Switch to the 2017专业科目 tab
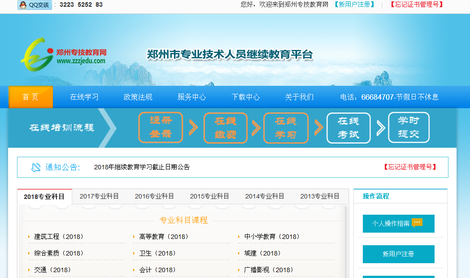The height and width of the screenshot is (278, 470). tap(99, 196)
